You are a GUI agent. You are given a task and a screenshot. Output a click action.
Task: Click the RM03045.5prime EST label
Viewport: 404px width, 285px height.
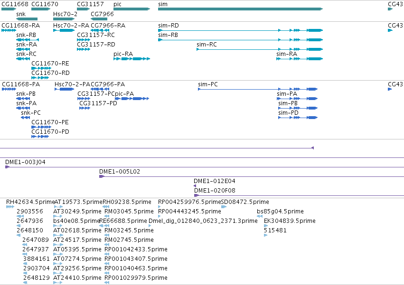coord(129,211)
